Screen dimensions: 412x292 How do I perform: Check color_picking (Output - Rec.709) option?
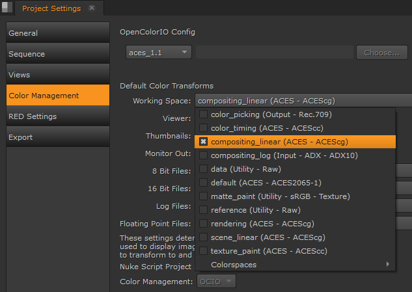(204, 114)
